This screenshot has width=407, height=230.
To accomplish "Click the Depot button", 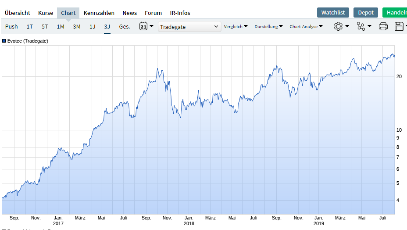I will point(366,12).
